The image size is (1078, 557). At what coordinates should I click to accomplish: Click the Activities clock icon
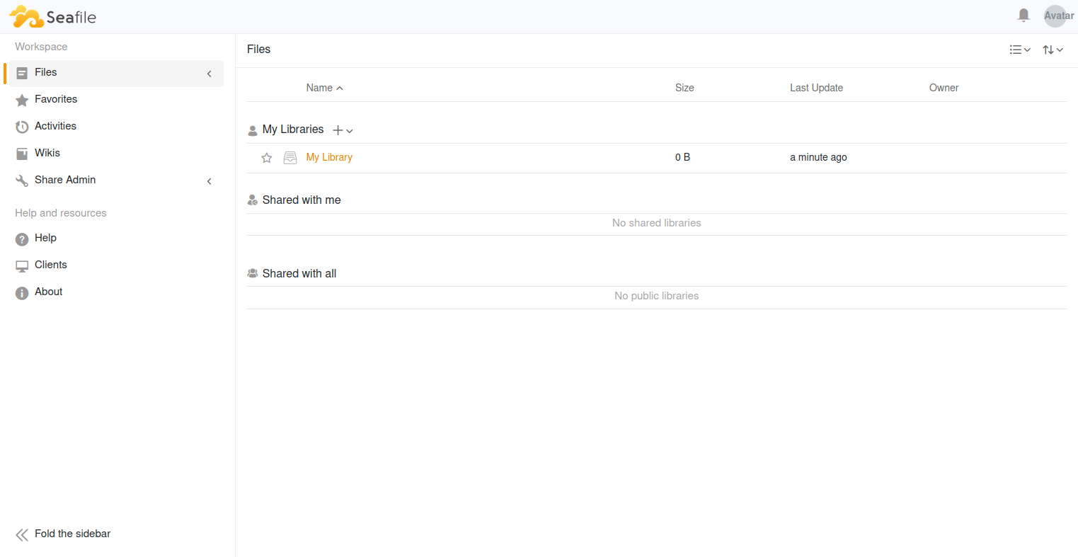pyautogui.click(x=22, y=127)
